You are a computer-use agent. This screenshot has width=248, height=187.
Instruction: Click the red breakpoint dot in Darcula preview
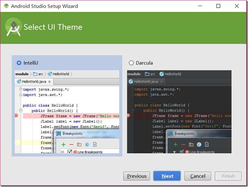pyautogui.click(x=128, y=115)
